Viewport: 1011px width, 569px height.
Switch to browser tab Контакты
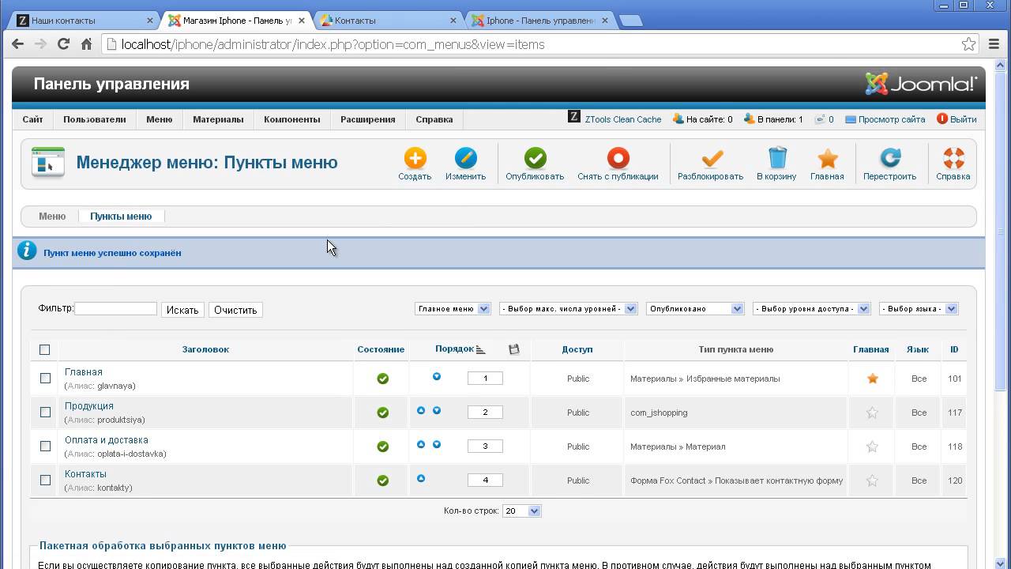click(x=387, y=21)
